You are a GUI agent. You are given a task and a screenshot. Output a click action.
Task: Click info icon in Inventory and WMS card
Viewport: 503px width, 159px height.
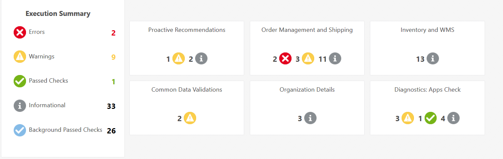pyautogui.click(x=433, y=59)
